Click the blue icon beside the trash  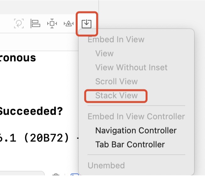pyautogui.click(x=74, y=175)
